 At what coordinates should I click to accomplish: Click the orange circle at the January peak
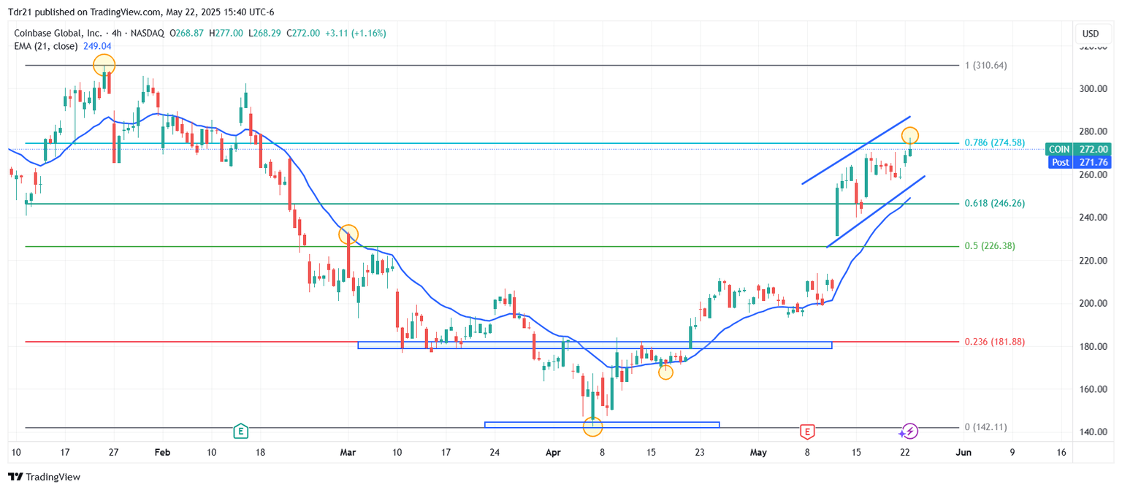coord(104,64)
